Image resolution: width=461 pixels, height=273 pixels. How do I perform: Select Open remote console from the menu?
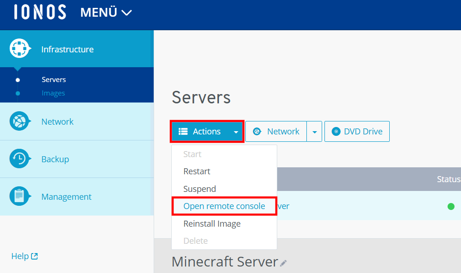224,206
